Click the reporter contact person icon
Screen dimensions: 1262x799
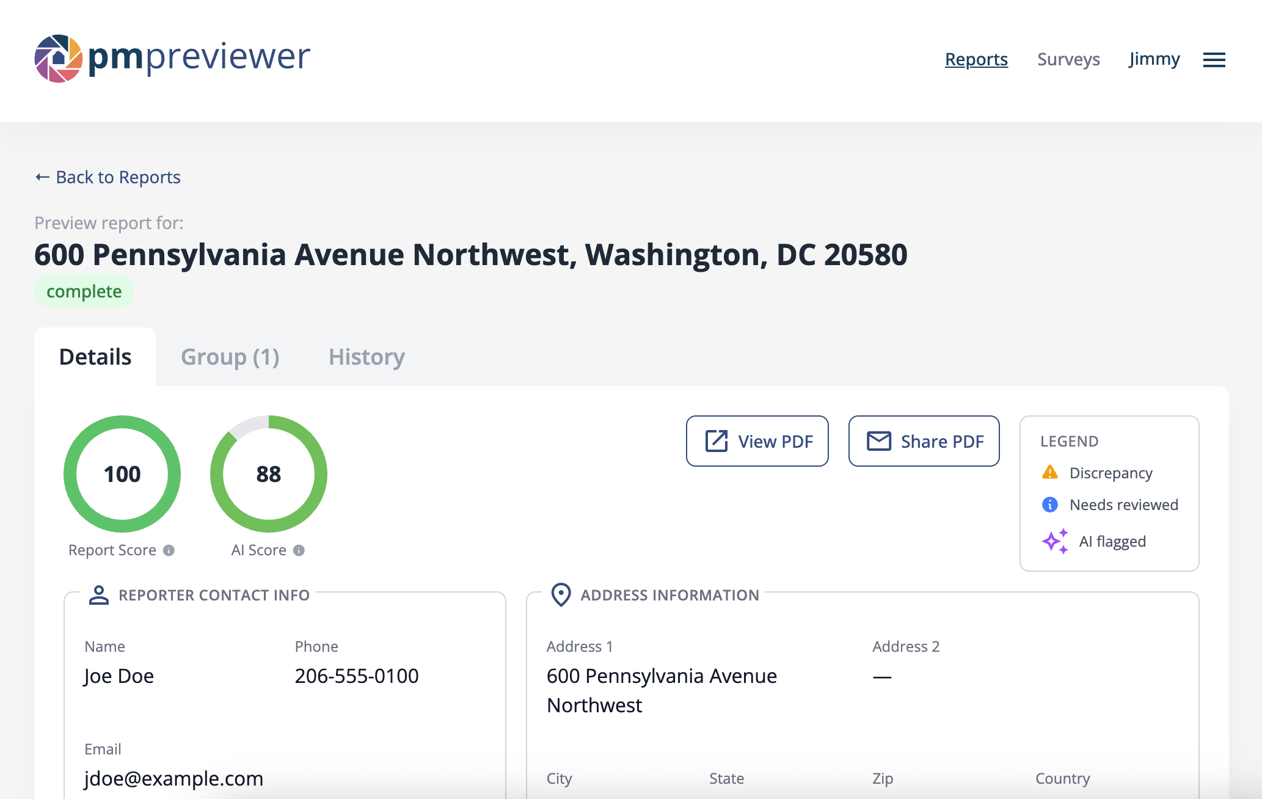[x=98, y=595]
